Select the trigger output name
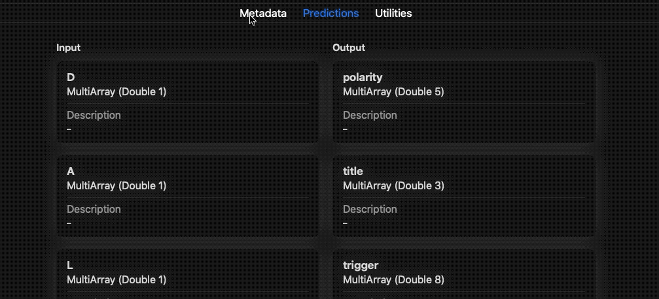 (361, 266)
